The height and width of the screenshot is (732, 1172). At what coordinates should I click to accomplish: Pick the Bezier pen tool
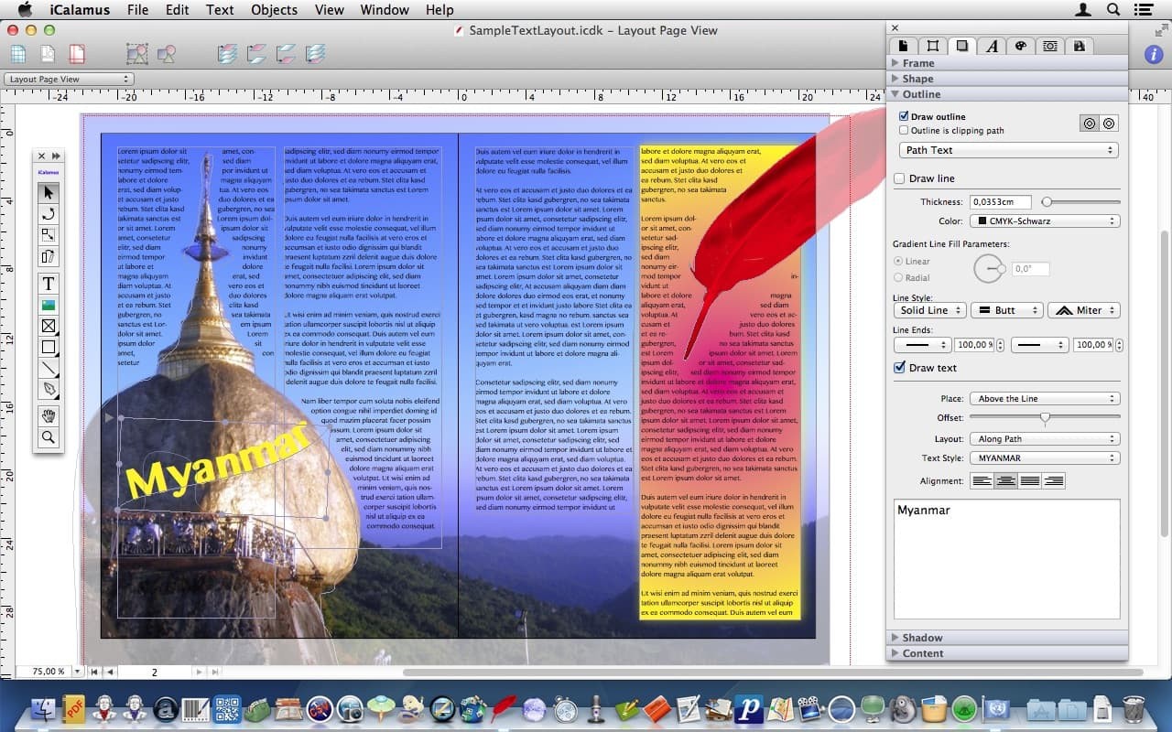tap(49, 390)
